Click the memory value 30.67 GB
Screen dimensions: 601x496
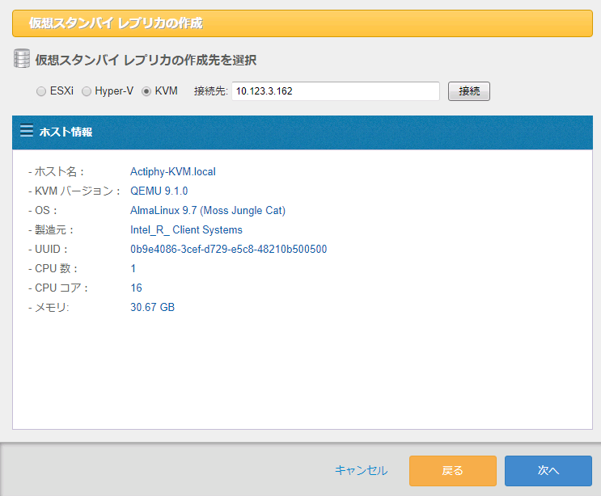[x=152, y=307]
